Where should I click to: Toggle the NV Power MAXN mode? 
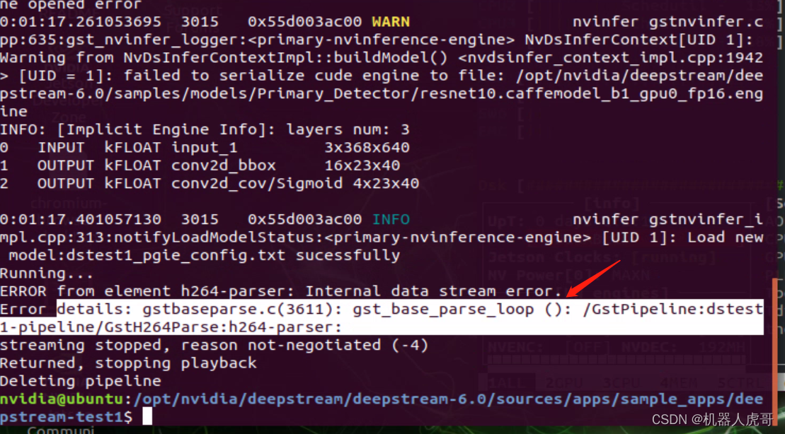click(566, 275)
